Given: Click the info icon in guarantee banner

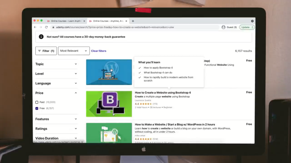Looking at the screenshot, I should (41, 37).
